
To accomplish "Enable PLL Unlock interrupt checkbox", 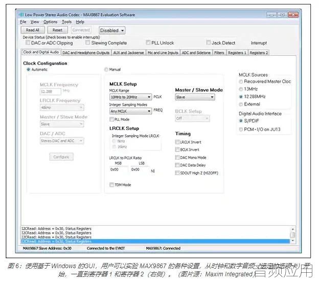I will click(x=148, y=42).
